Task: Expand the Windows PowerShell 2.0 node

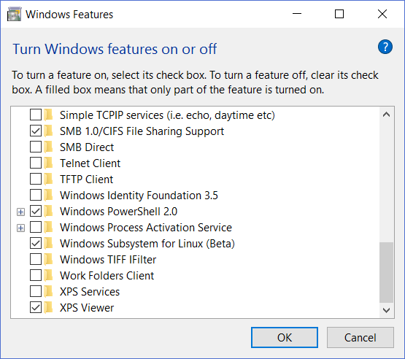Action: [x=20, y=212]
